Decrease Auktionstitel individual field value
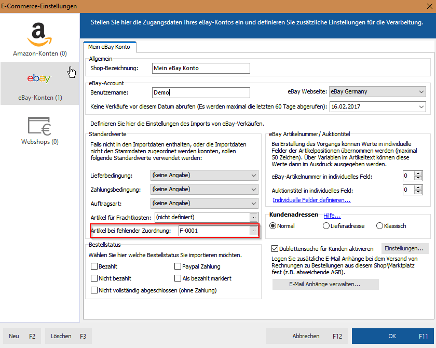The height and width of the screenshot is (348, 436). point(418,193)
